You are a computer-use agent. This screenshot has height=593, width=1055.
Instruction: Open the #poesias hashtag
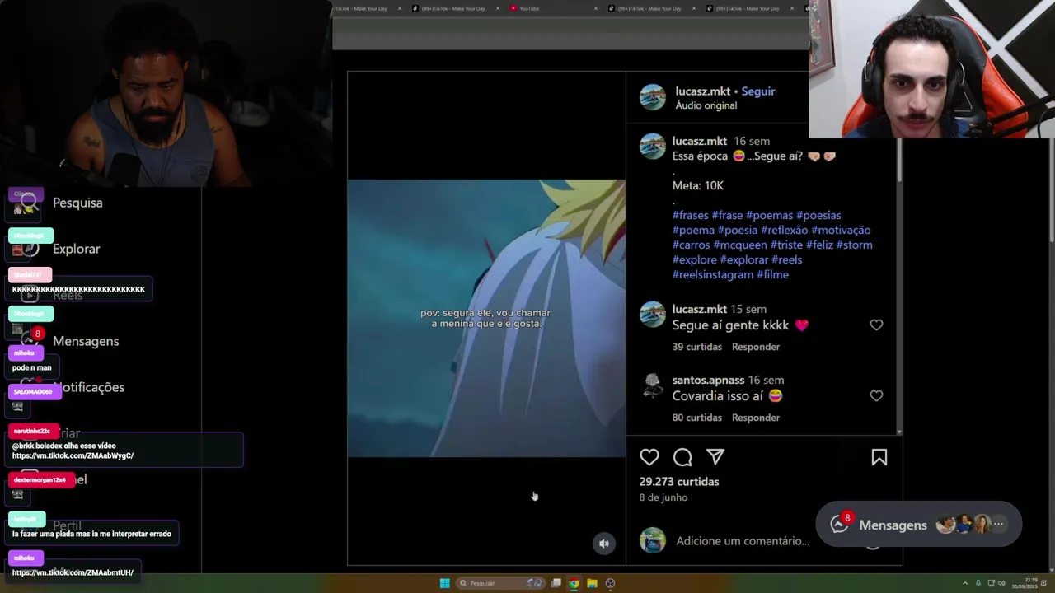pos(818,215)
